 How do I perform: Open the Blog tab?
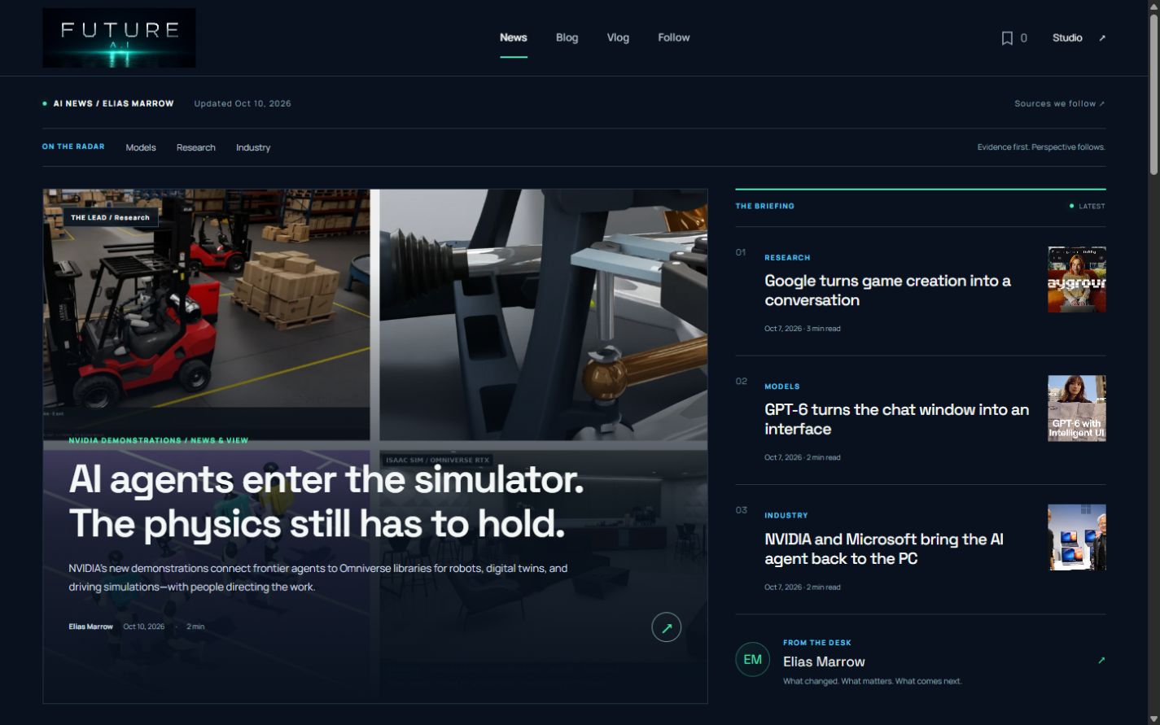point(567,37)
